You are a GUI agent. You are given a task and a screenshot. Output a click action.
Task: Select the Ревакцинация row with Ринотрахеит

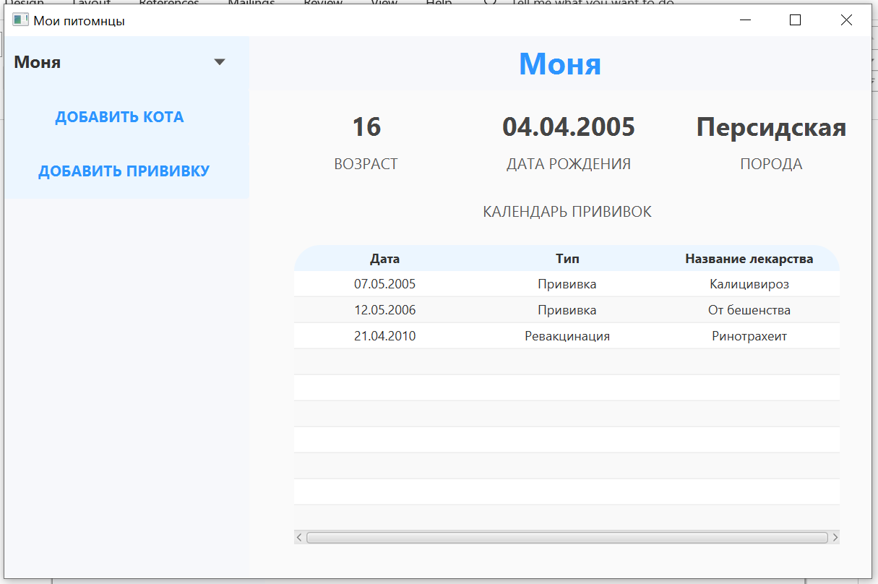(x=567, y=335)
